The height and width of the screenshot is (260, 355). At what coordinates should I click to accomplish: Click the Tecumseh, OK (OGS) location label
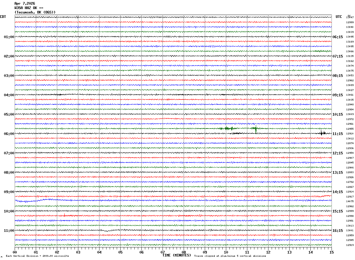pos(35,12)
